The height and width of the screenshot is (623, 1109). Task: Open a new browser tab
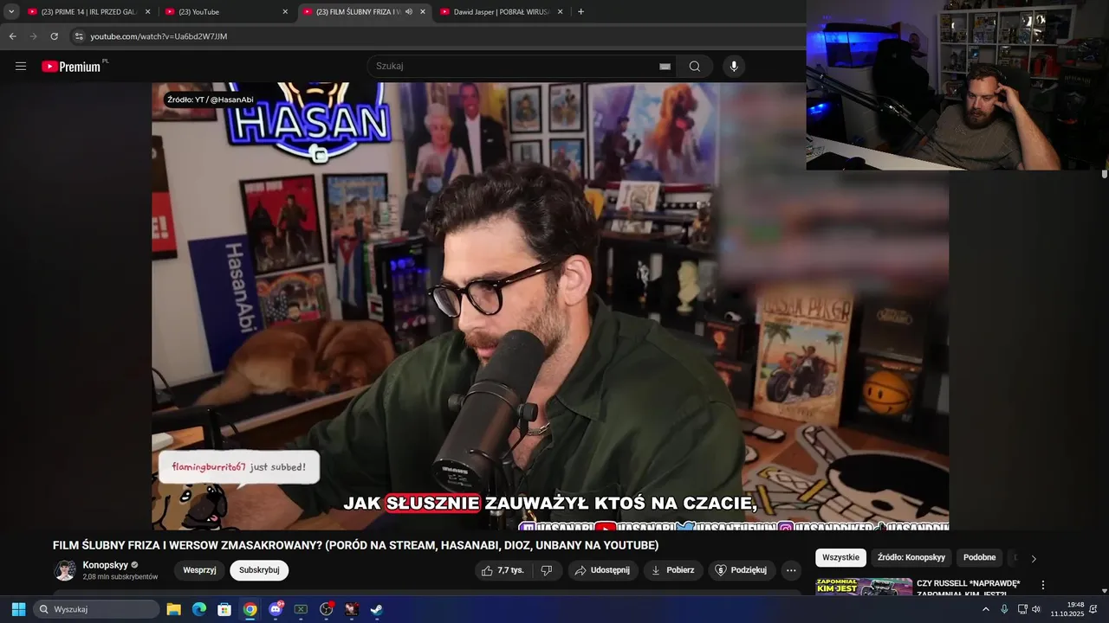click(x=580, y=11)
